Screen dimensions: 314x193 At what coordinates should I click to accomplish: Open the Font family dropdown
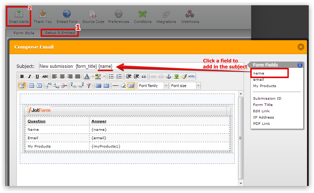[x=153, y=86]
